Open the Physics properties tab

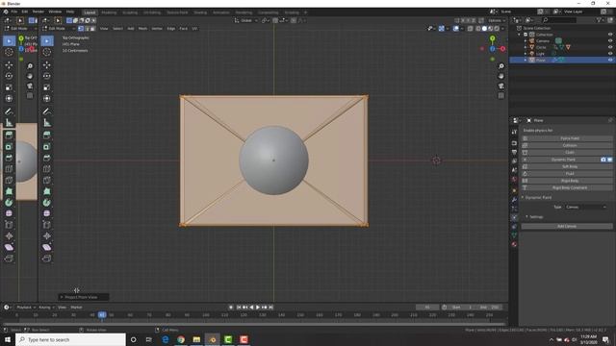pyautogui.click(x=514, y=217)
